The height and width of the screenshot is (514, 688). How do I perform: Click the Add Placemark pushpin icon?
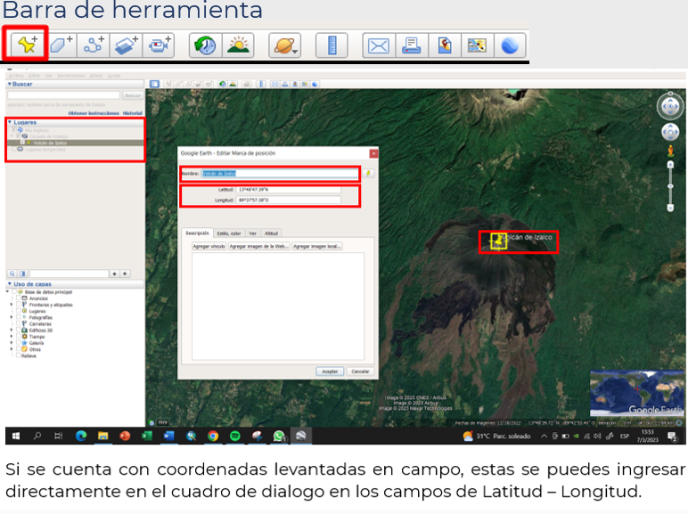click(x=24, y=45)
